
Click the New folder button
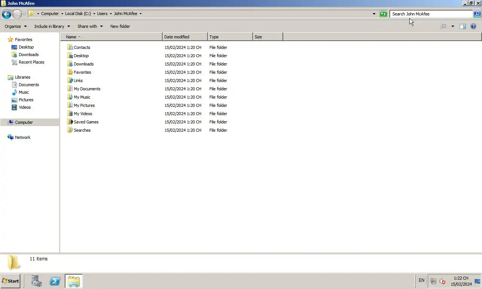tap(120, 26)
